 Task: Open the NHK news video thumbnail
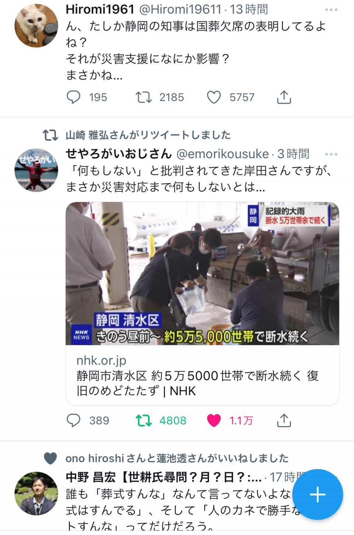click(202, 274)
